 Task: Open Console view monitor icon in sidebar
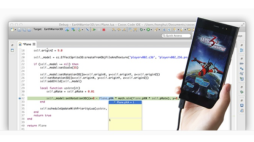(242, 106)
